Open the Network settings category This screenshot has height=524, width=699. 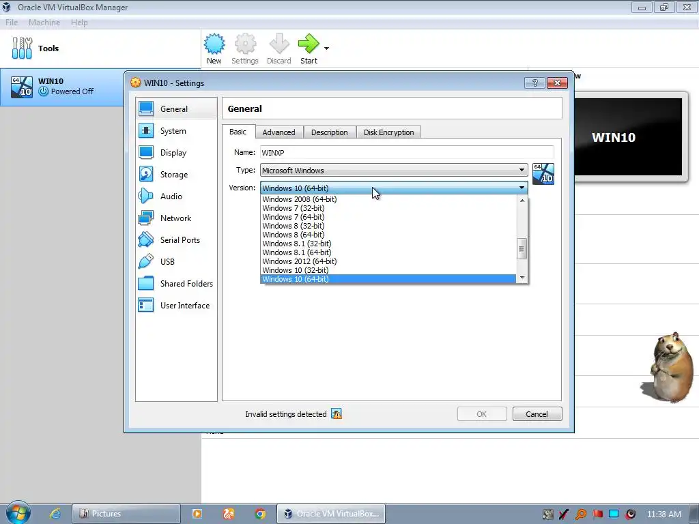tap(176, 218)
